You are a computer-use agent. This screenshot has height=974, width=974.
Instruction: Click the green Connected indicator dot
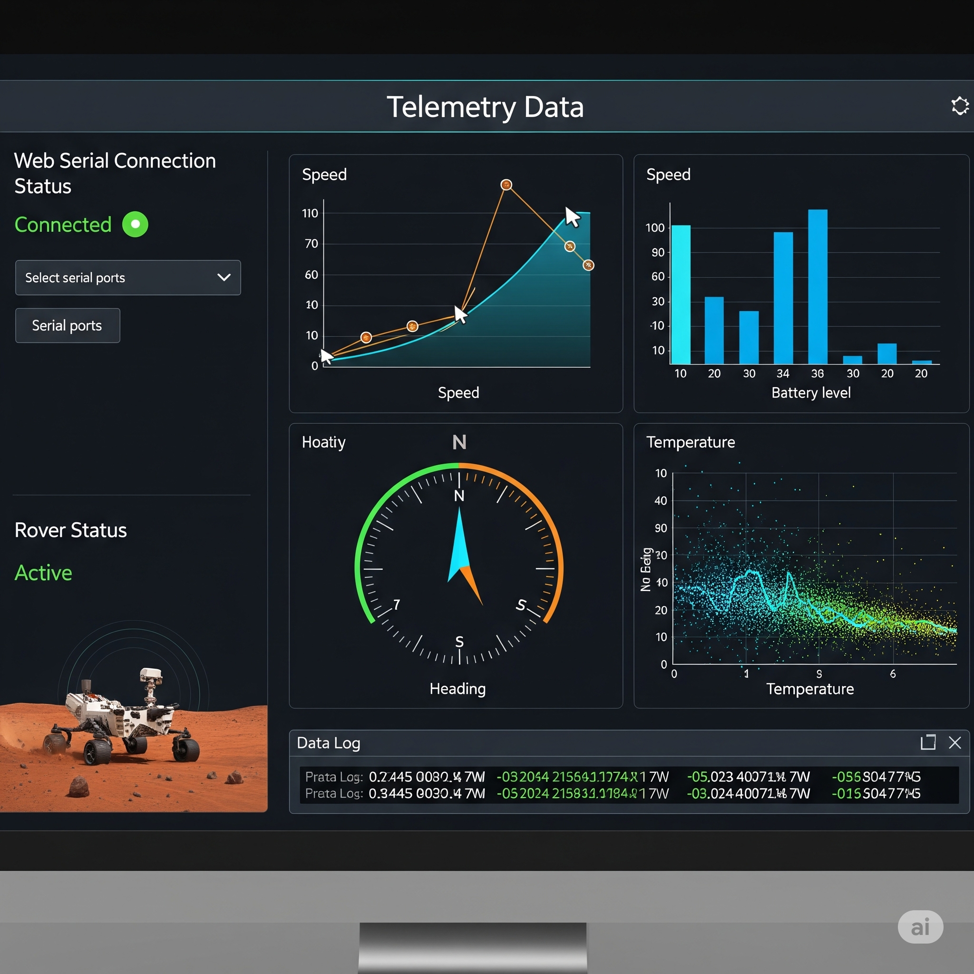click(134, 225)
